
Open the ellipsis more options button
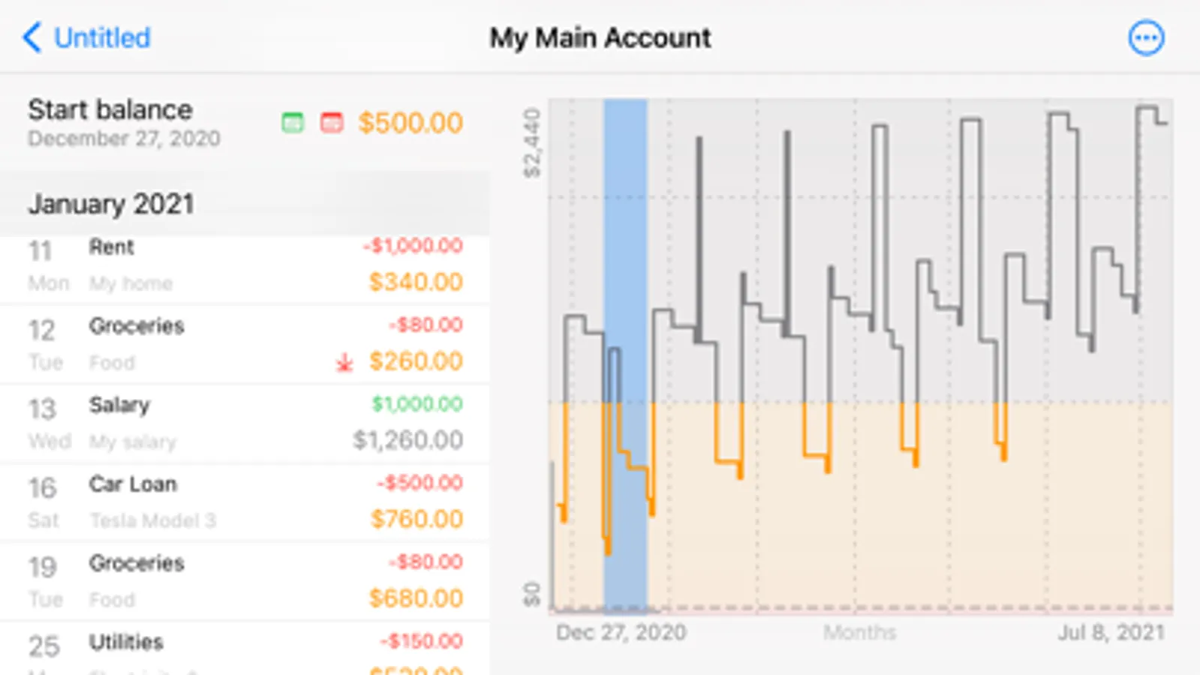[1146, 38]
